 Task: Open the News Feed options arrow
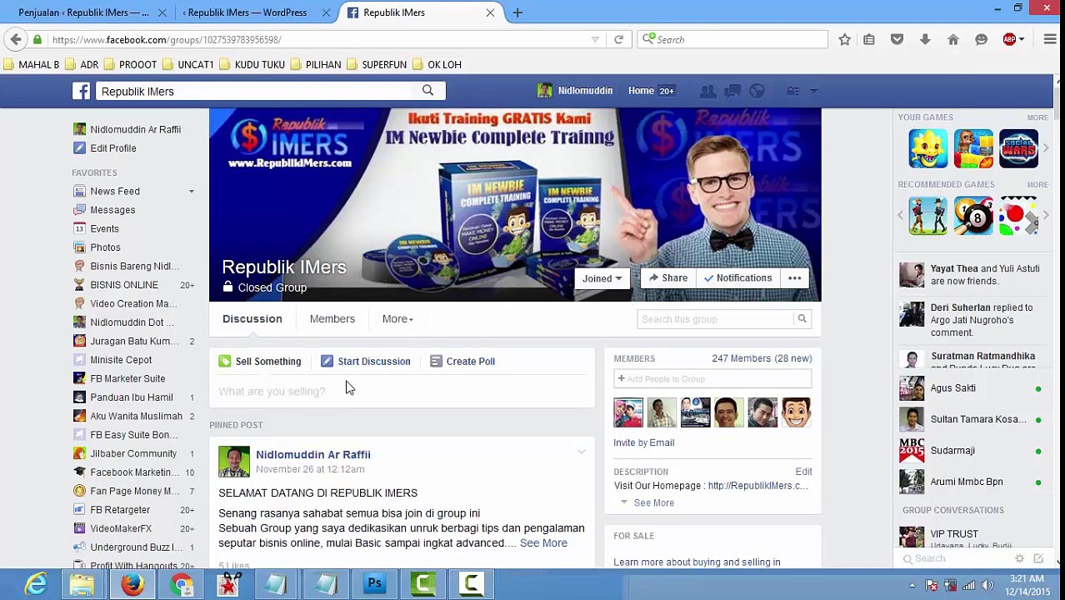191,192
